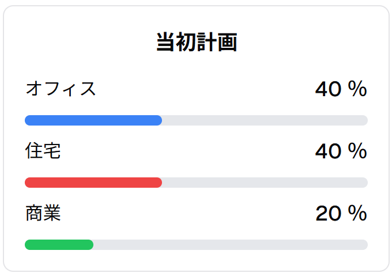Click the 40 % value for 住宅
Screen dimensions: 392x277
pyautogui.click(x=341, y=151)
